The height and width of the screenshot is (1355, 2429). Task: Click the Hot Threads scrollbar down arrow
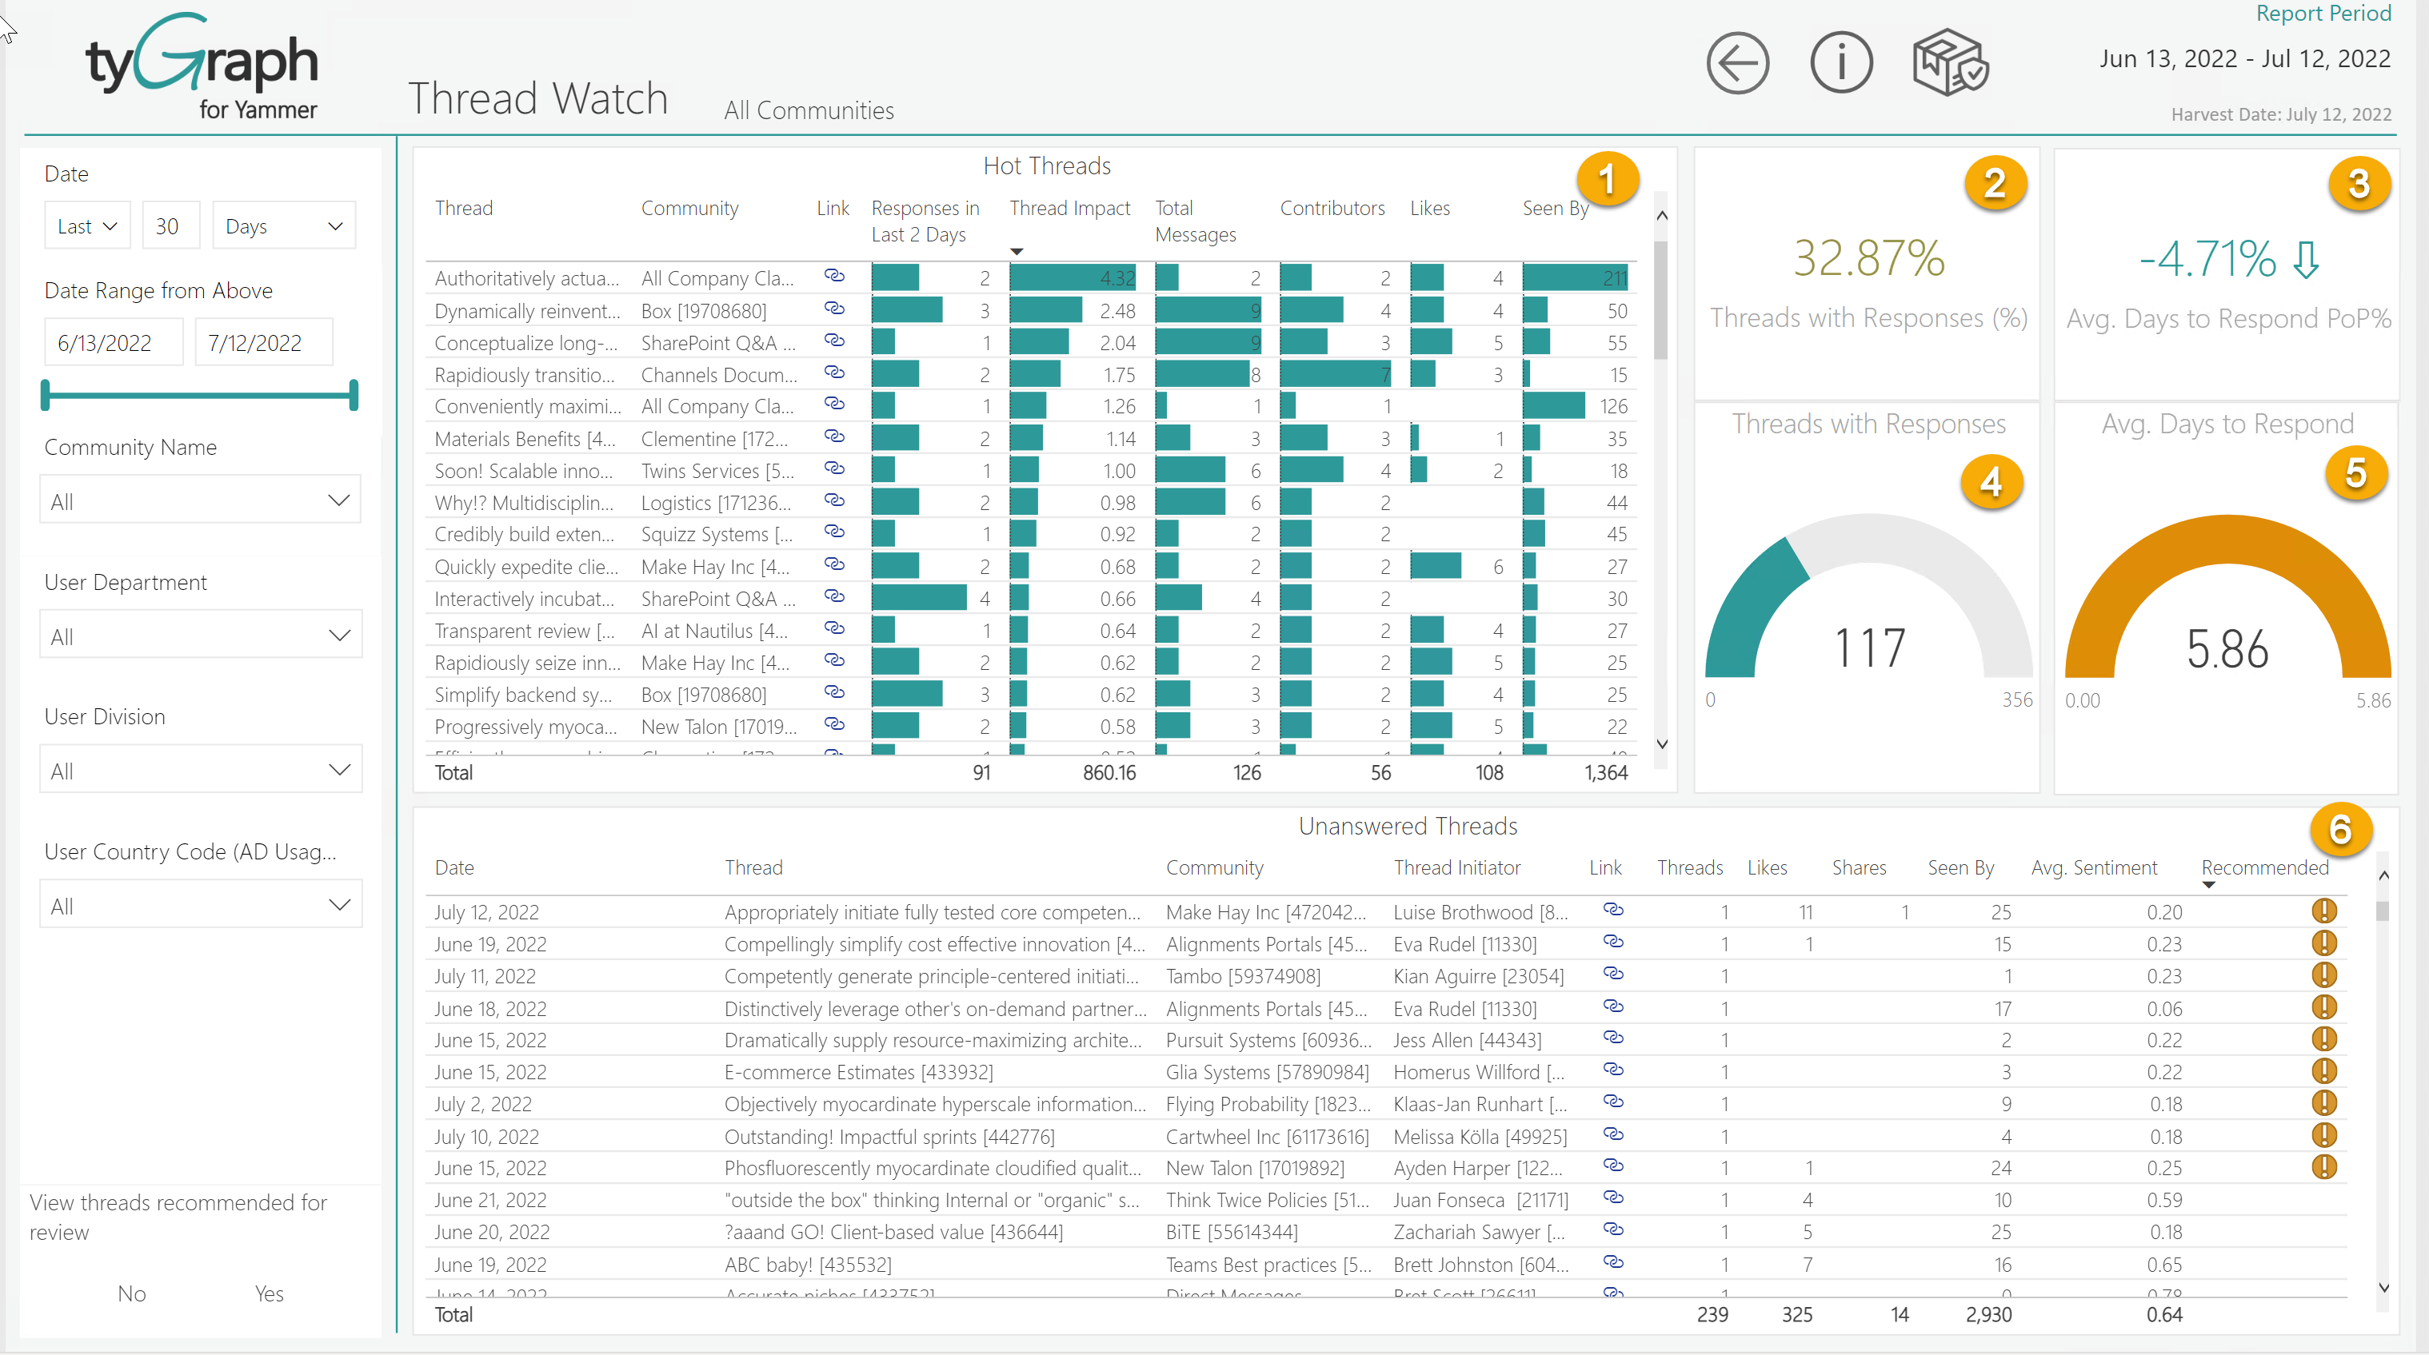click(1663, 743)
